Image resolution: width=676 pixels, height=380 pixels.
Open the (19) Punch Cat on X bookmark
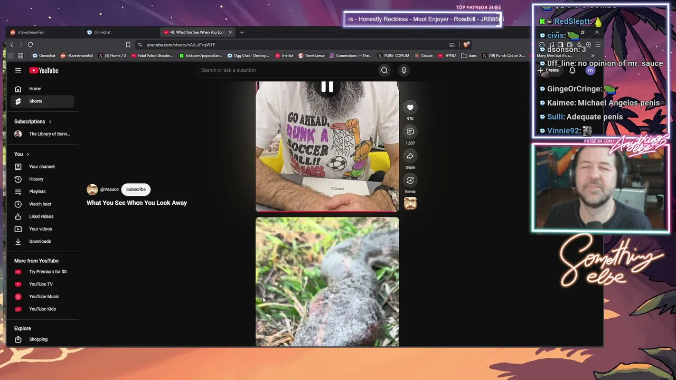tap(503, 55)
